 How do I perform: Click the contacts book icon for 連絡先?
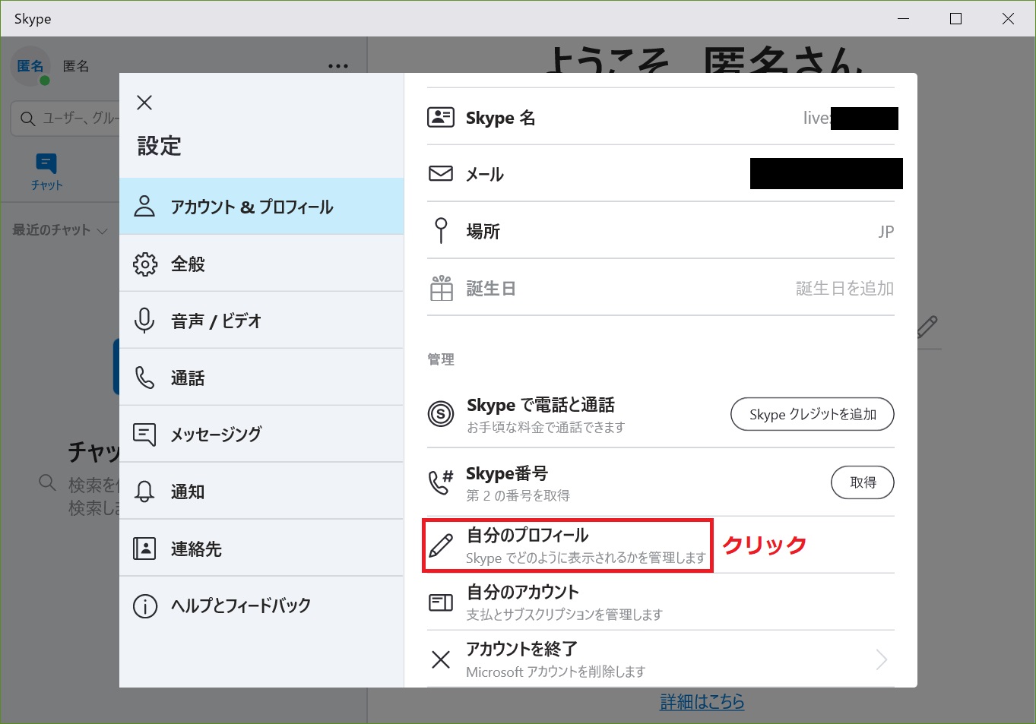pos(144,549)
